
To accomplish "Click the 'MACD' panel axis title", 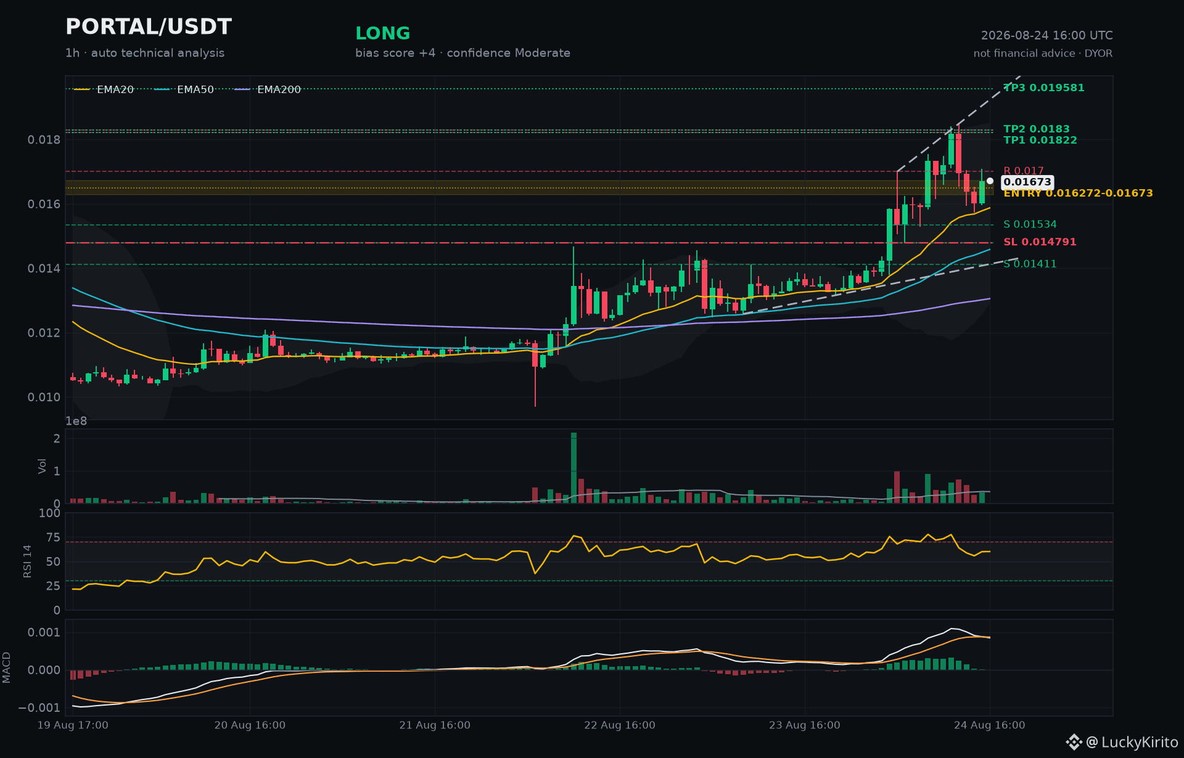I will (7, 668).
